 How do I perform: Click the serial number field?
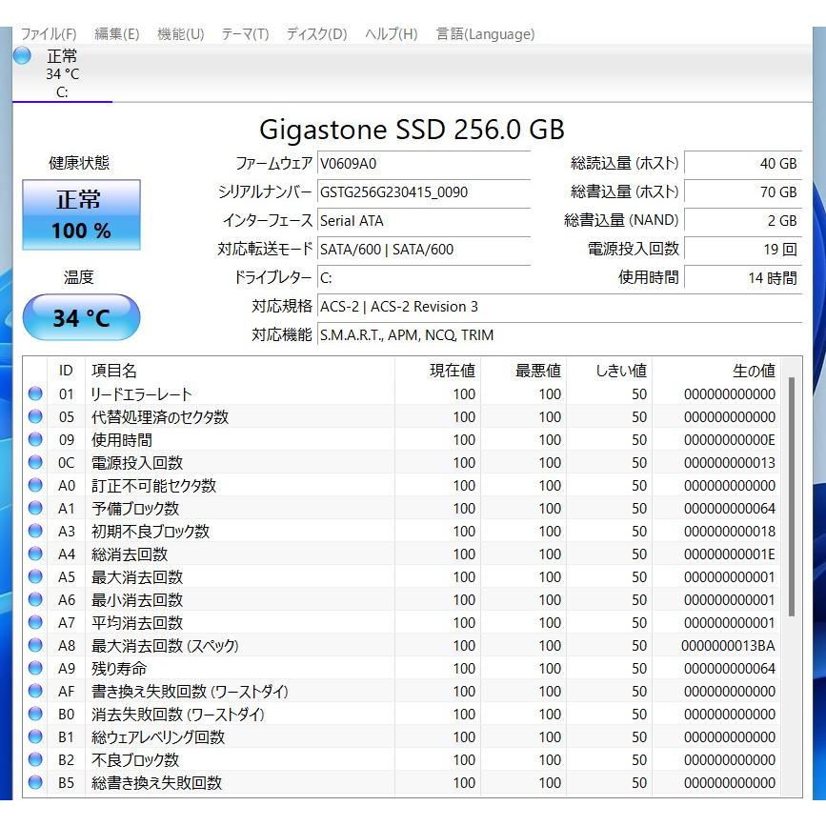pyautogui.click(x=423, y=191)
